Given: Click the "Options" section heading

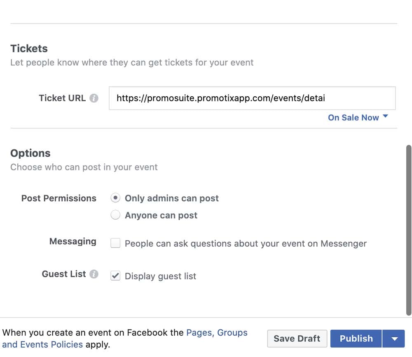Looking at the screenshot, I should 30,153.
